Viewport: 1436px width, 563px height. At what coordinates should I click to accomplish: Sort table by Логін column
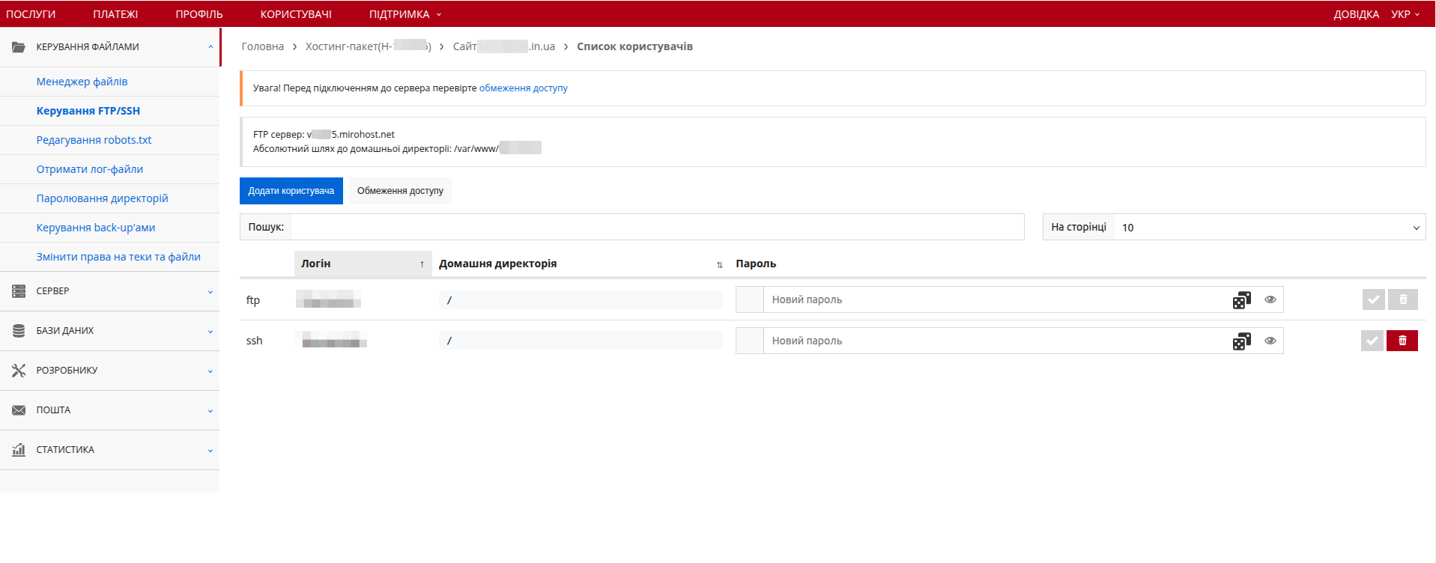pos(363,264)
